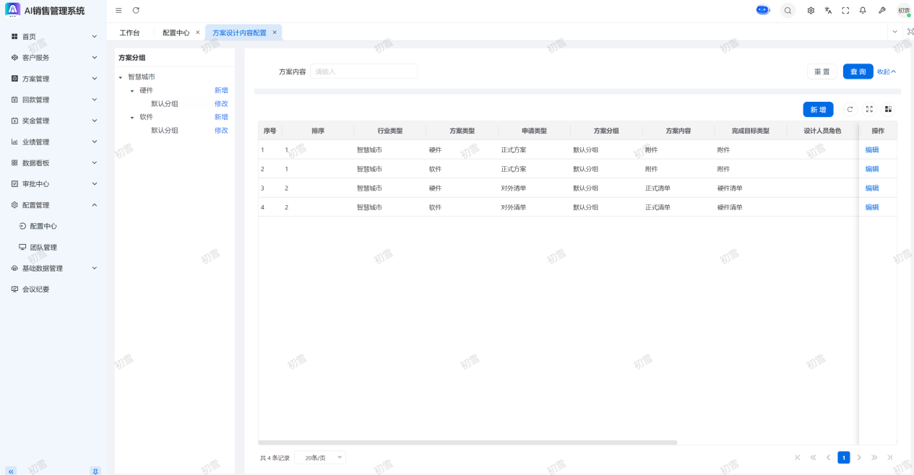Toggle the sidebar hamburger menu icon
The width and height of the screenshot is (914, 475).
tap(118, 10)
